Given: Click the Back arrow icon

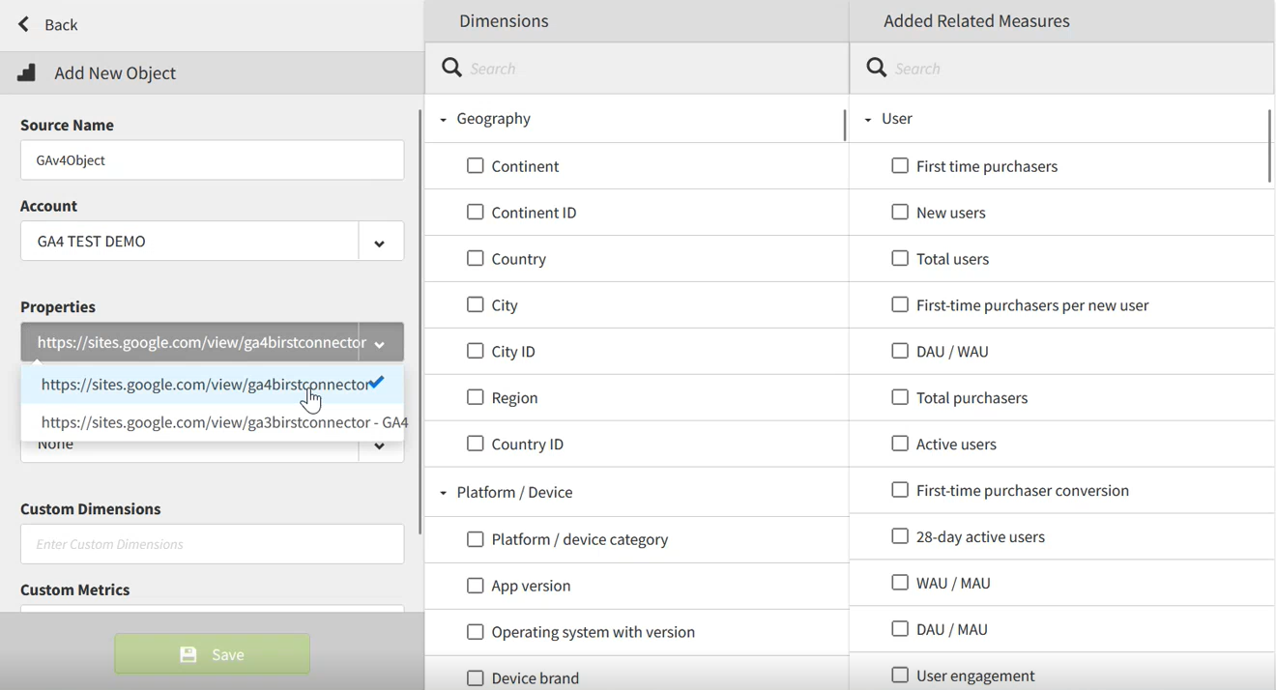Looking at the screenshot, I should coord(24,24).
